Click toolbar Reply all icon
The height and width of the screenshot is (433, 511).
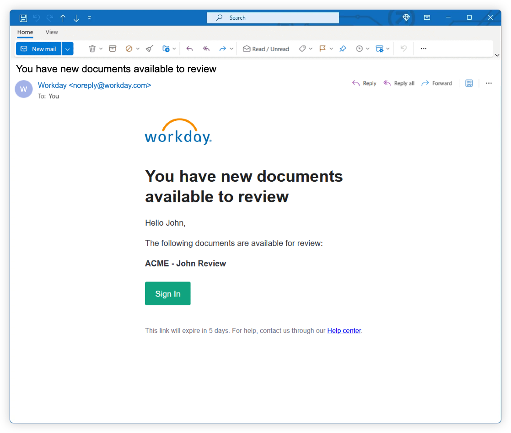(x=206, y=49)
